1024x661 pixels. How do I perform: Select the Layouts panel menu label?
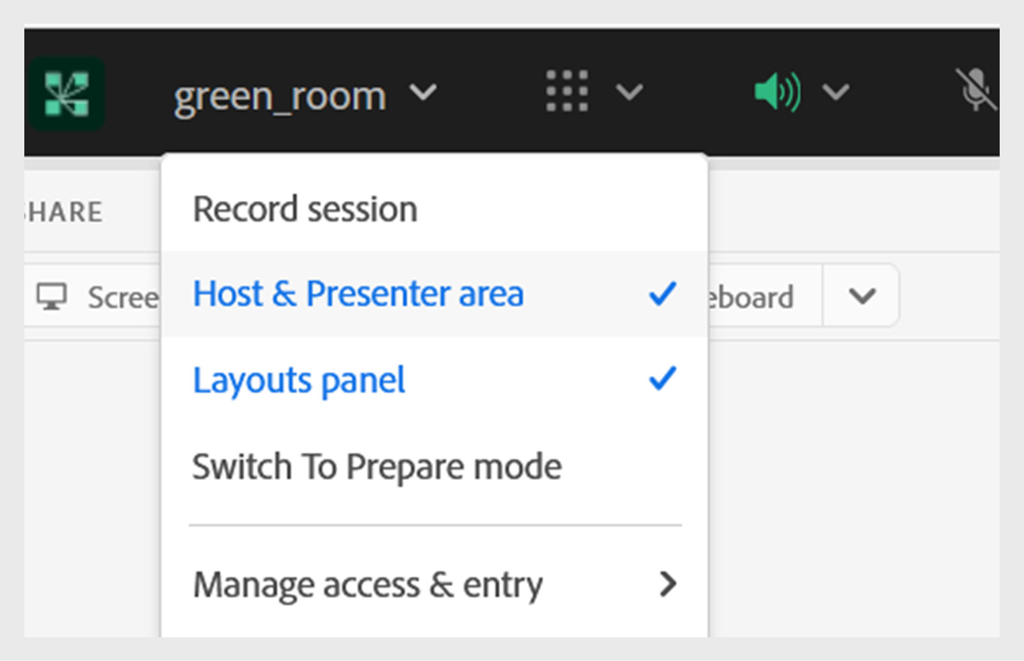pyautogui.click(x=299, y=381)
